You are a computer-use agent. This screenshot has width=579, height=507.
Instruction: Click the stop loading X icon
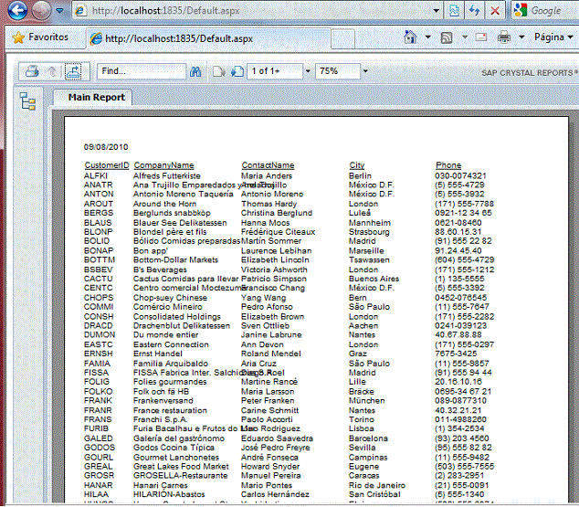494,11
